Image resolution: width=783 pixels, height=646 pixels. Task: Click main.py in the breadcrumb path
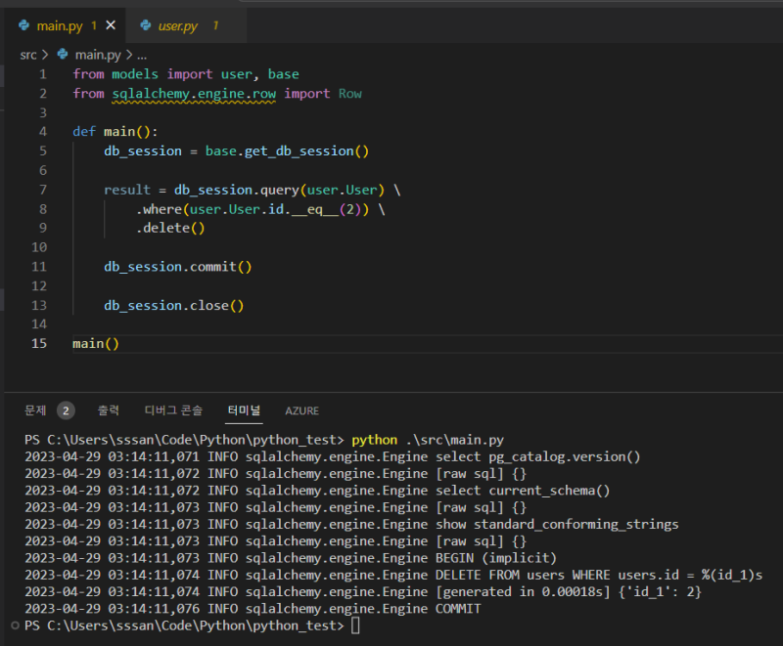98,55
